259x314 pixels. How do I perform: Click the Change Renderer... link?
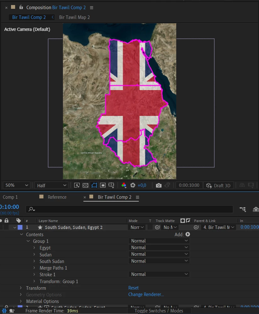pos(146,294)
